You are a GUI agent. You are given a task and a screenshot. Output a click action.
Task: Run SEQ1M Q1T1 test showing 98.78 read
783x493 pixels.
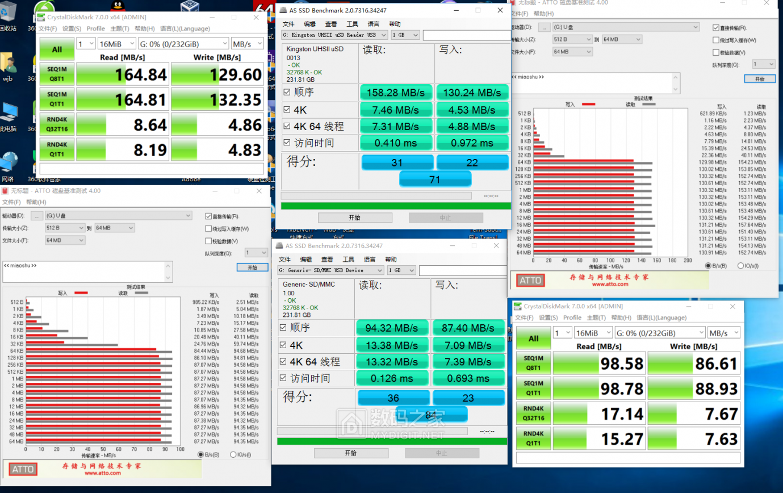pos(534,388)
